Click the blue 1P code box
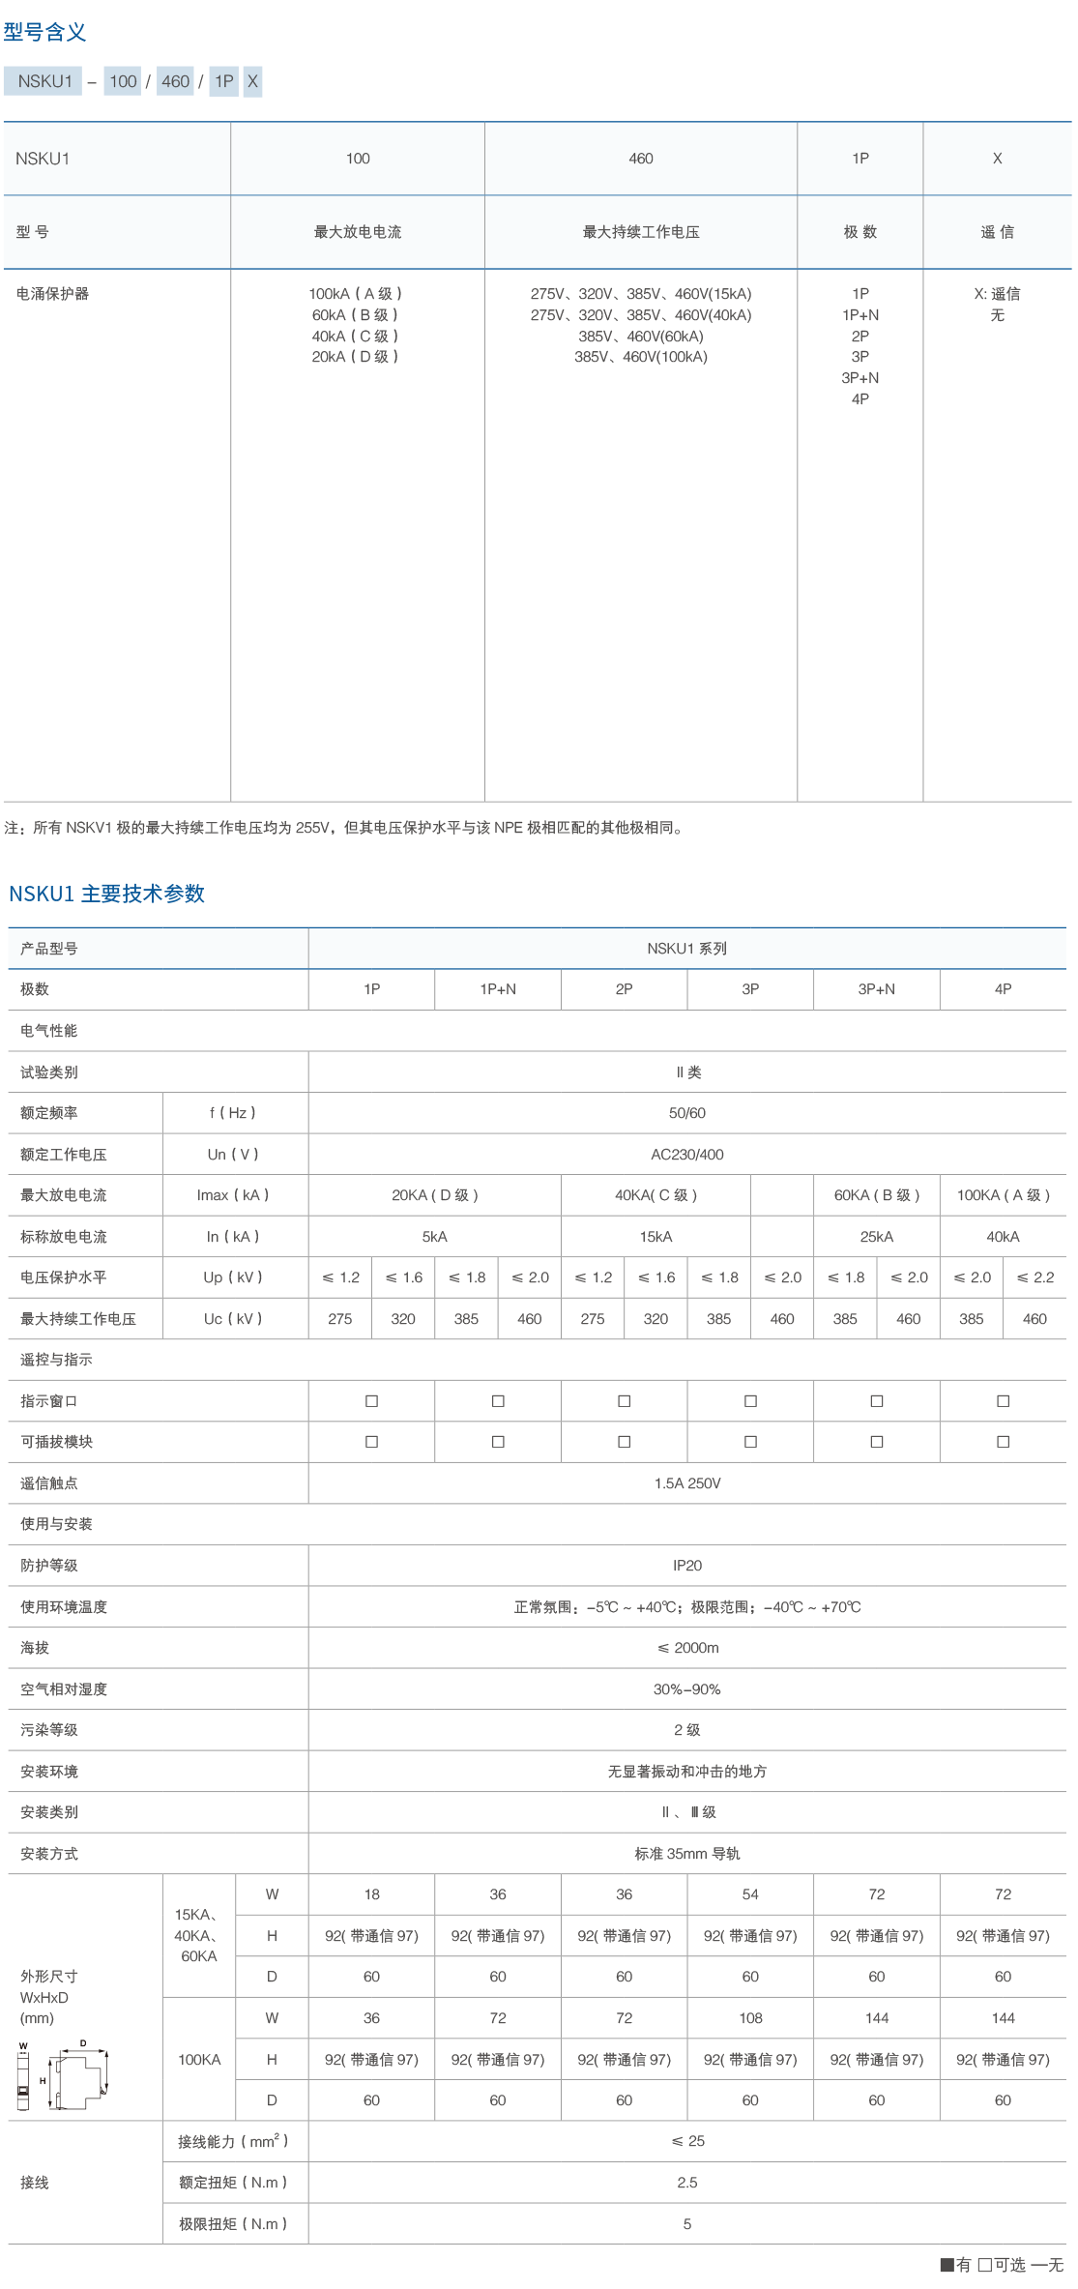1078x2289 pixels. [223, 81]
